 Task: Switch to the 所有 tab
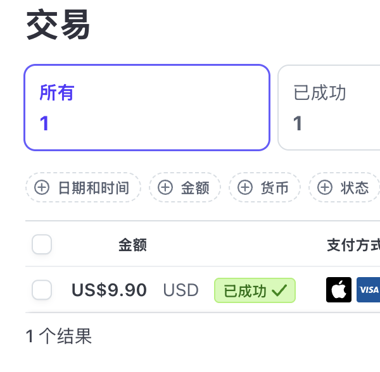point(147,108)
